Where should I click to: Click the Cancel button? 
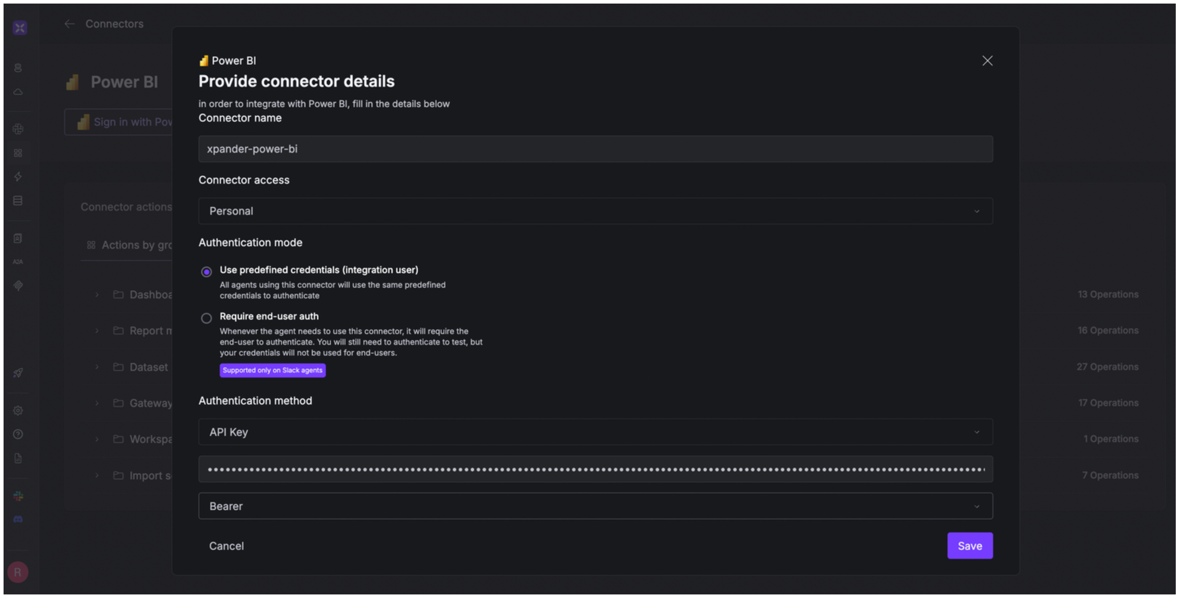[x=227, y=546]
